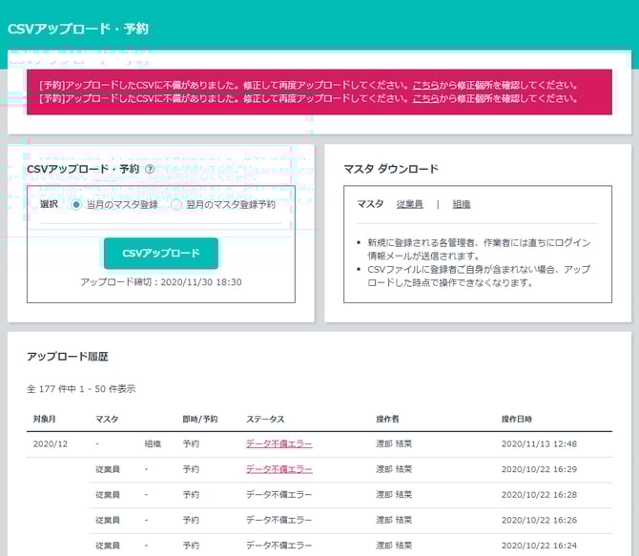Select the 翌月のマスタ登録予約 radio button
Image resolution: width=639 pixels, height=556 pixels.
click(x=176, y=205)
